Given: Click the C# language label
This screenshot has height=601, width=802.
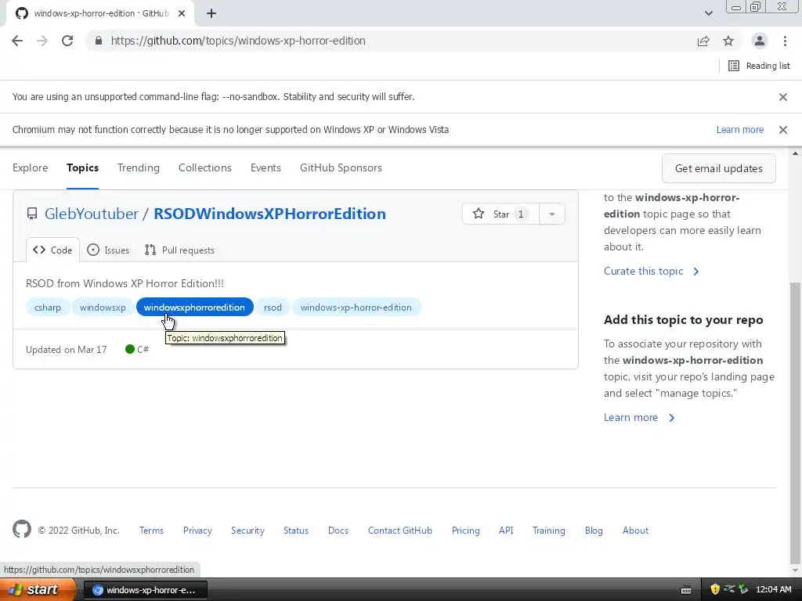Looking at the screenshot, I should 137,349.
